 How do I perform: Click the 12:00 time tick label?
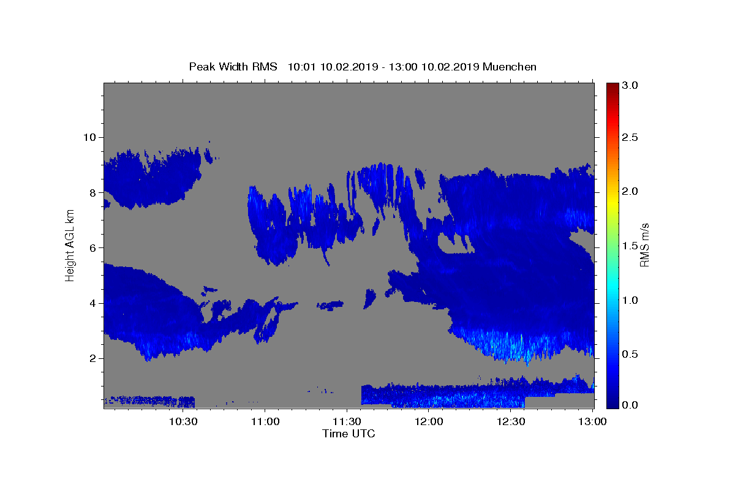pos(429,421)
